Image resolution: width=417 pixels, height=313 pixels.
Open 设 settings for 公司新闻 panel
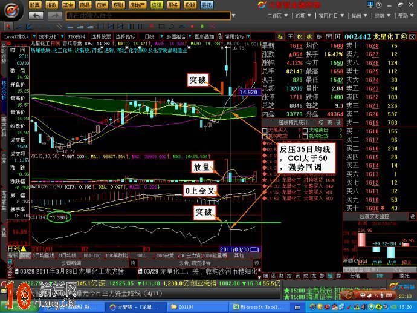click(133, 263)
